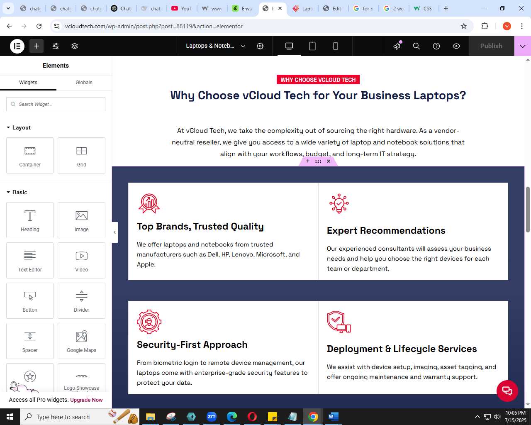Image resolution: width=531 pixels, height=425 pixels.
Task: Switch to the Widgets tab
Action: (x=28, y=83)
